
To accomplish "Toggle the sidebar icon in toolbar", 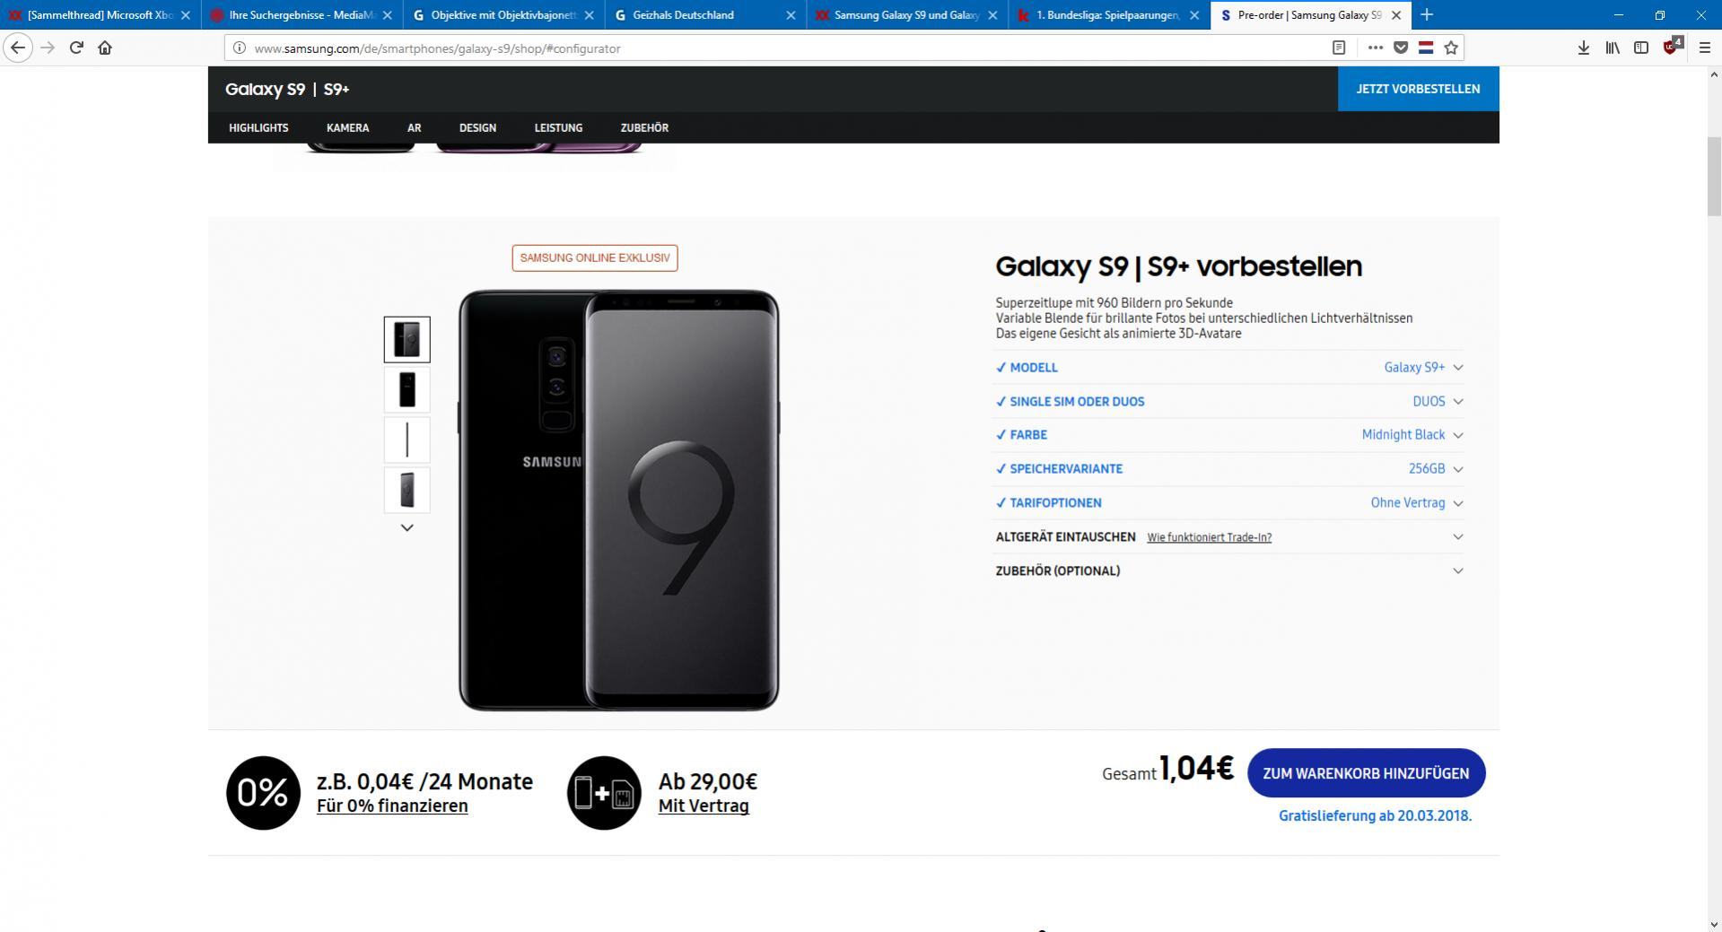I will pos(1641,48).
